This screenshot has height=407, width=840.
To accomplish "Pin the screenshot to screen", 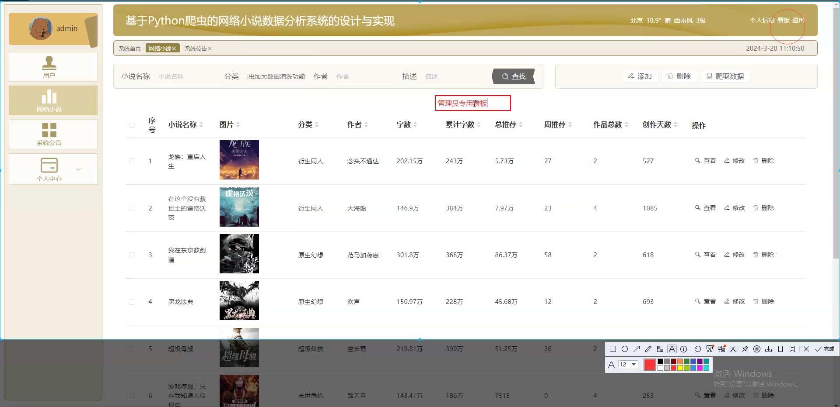I will (x=745, y=349).
